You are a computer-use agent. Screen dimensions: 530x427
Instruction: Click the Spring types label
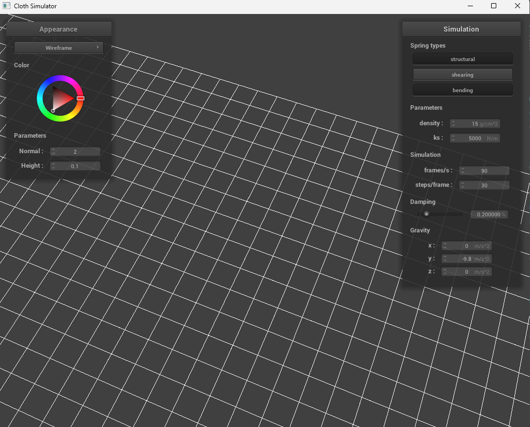pos(428,46)
